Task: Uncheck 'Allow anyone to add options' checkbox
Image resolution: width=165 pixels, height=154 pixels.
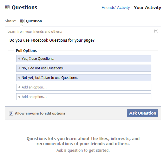Action: coord(11,114)
